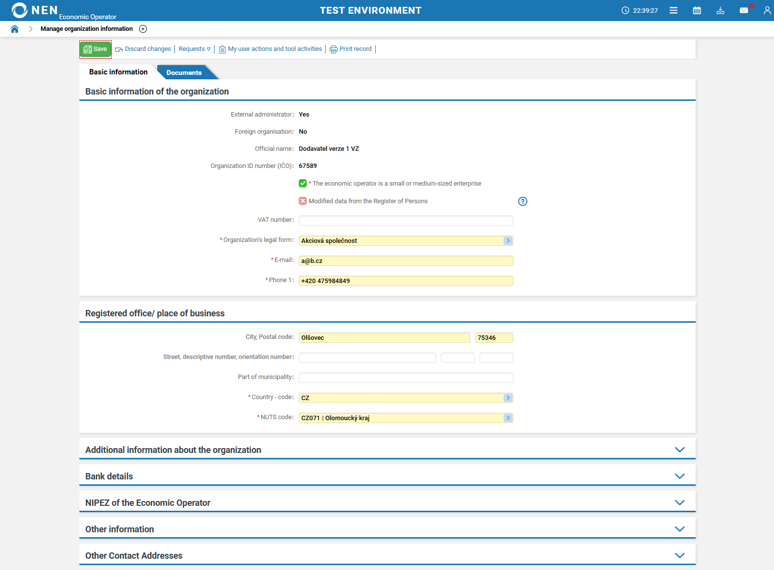774x570 pixels.
Task: Click the Postal code field 75346
Action: point(494,337)
